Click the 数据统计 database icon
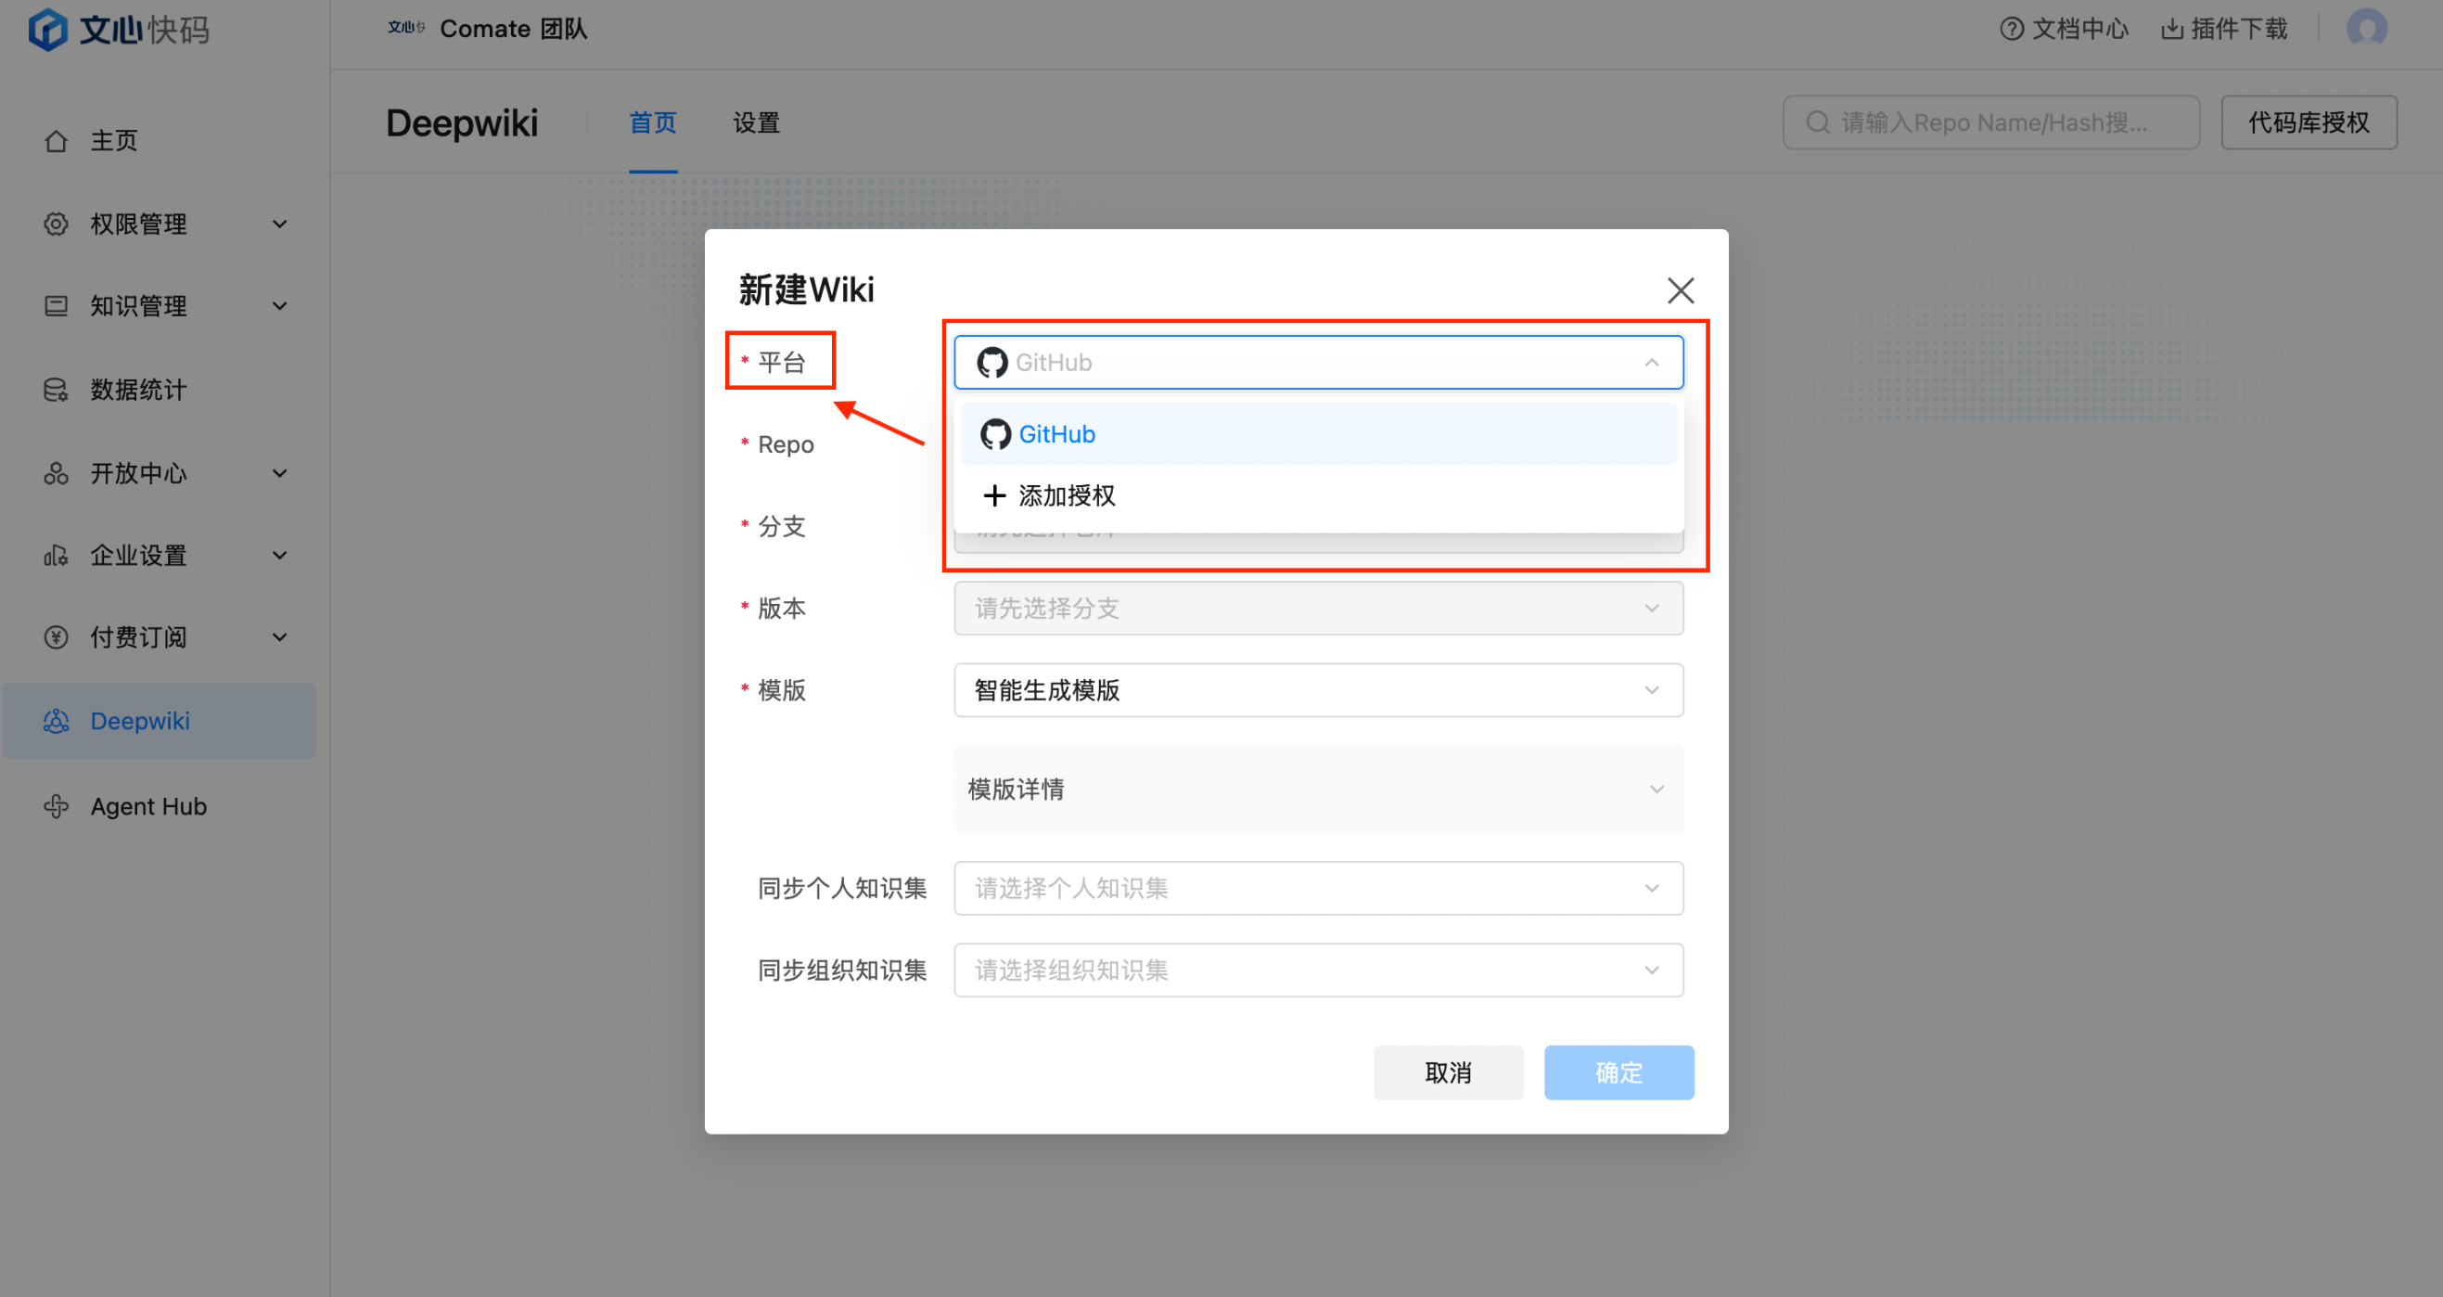 click(56, 390)
